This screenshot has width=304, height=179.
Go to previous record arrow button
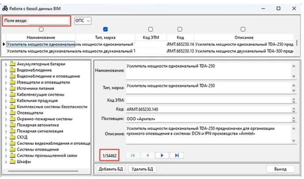[147, 156]
